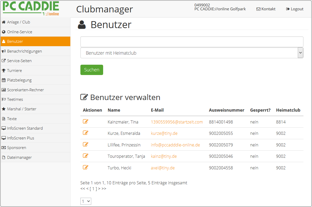The width and height of the screenshot is (312, 207).
Task: Open the Dateimanager sidebar entry
Action: (x=19, y=158)
